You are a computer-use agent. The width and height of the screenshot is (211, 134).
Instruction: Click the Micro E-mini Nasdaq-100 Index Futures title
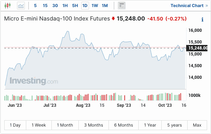pos(57,19)
